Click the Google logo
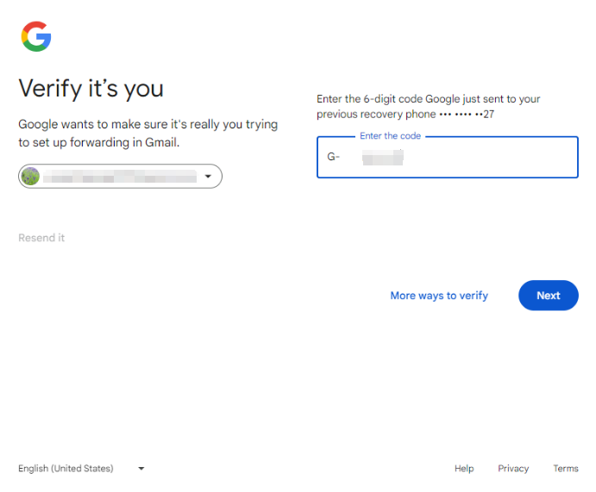Viewport: 596px width, 492px height. pos(36,36)
